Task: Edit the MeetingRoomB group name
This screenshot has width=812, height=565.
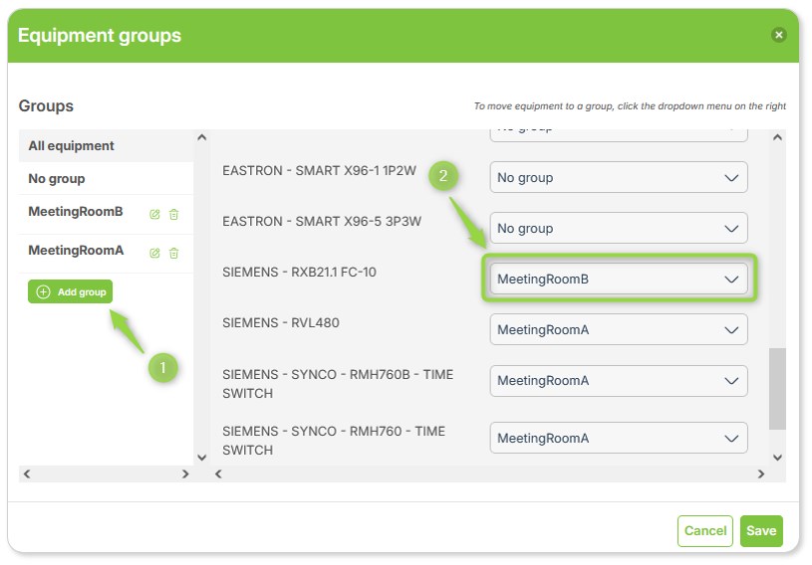Action: [x=154, y=214]
